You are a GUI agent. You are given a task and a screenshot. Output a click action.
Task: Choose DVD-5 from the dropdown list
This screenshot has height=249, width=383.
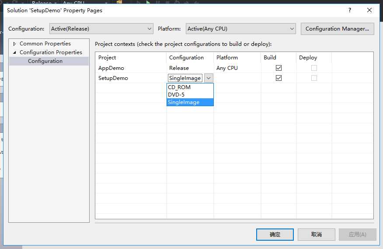(x=190, y=94)
